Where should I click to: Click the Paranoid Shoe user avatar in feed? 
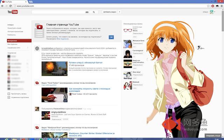(37, 109)
